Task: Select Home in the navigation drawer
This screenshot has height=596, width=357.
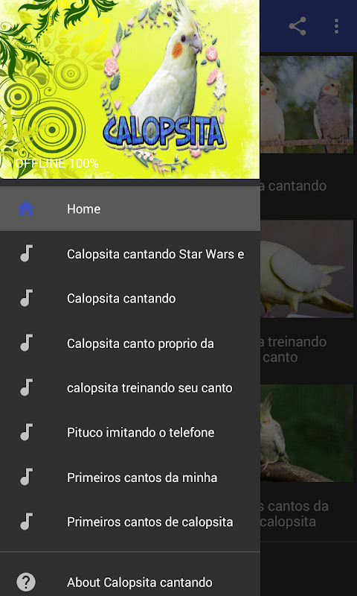Action: 129,209
